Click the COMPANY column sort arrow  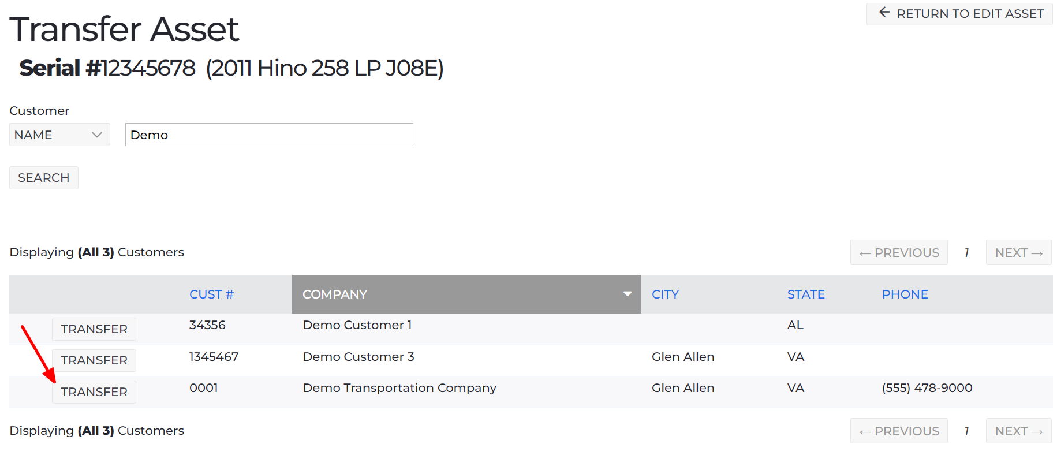[627, 294]
